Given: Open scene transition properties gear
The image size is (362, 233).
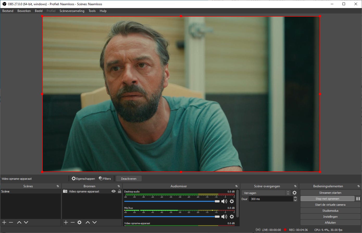Looking at the screenshot, I should coord(295,193).
